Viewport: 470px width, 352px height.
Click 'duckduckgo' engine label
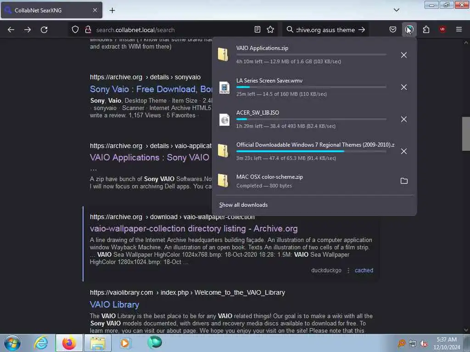(x=326, y=270)
